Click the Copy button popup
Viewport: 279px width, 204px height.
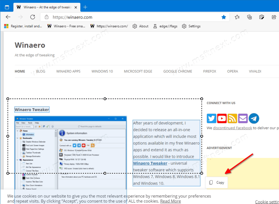pos(217,182)
